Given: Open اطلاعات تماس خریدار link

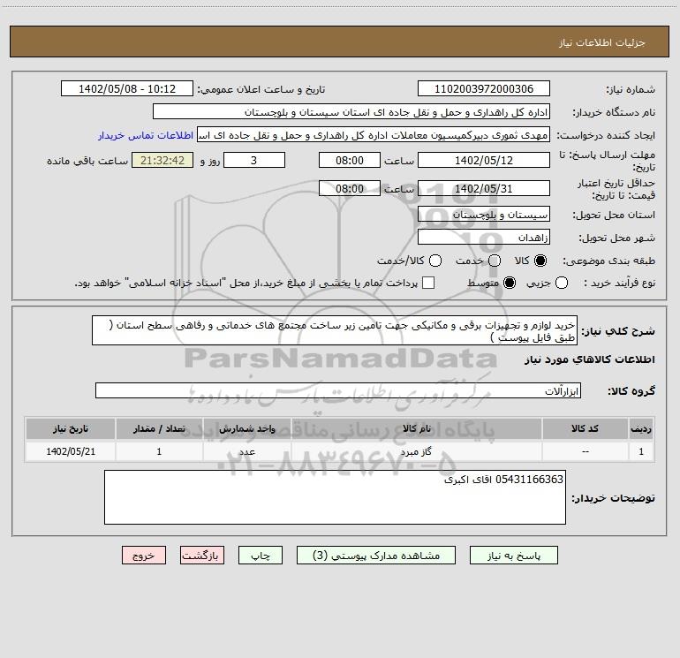Looking at the screenshot, I should 146,135.
